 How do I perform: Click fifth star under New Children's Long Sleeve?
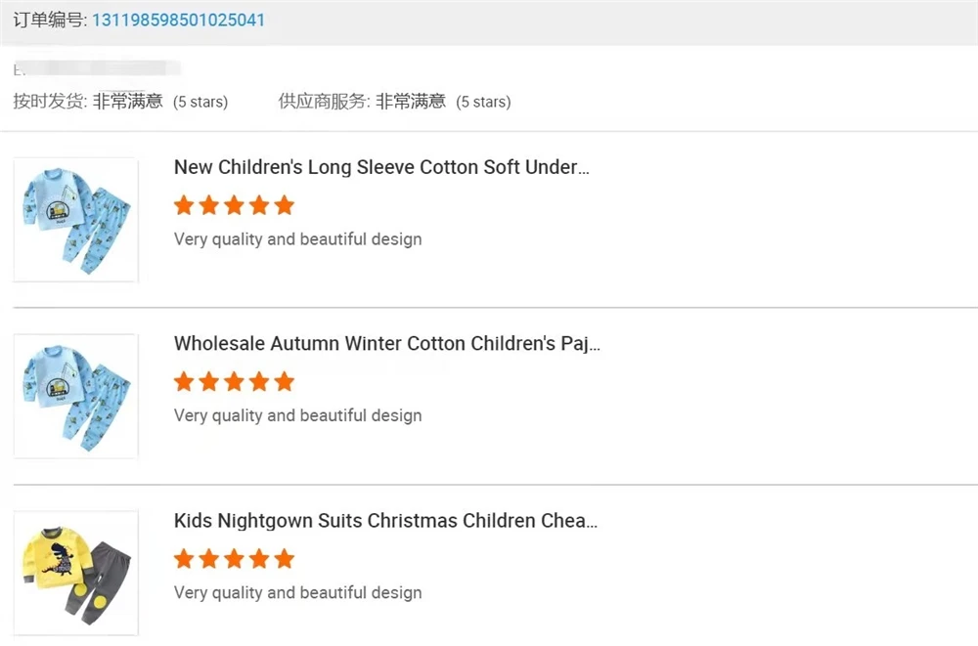[285, 205]
